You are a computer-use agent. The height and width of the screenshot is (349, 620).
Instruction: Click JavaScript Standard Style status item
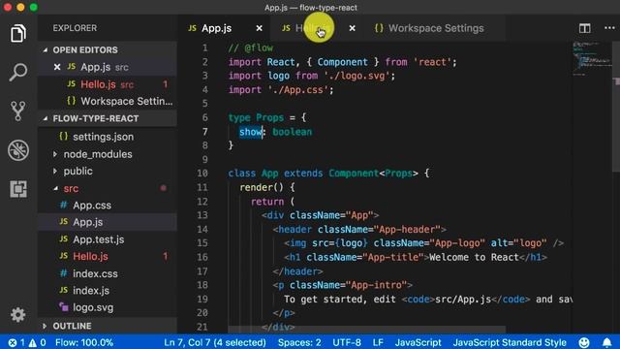510,342
